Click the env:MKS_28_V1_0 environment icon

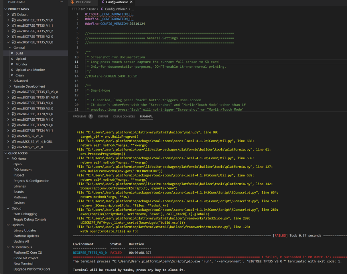[x=14, y=147]
